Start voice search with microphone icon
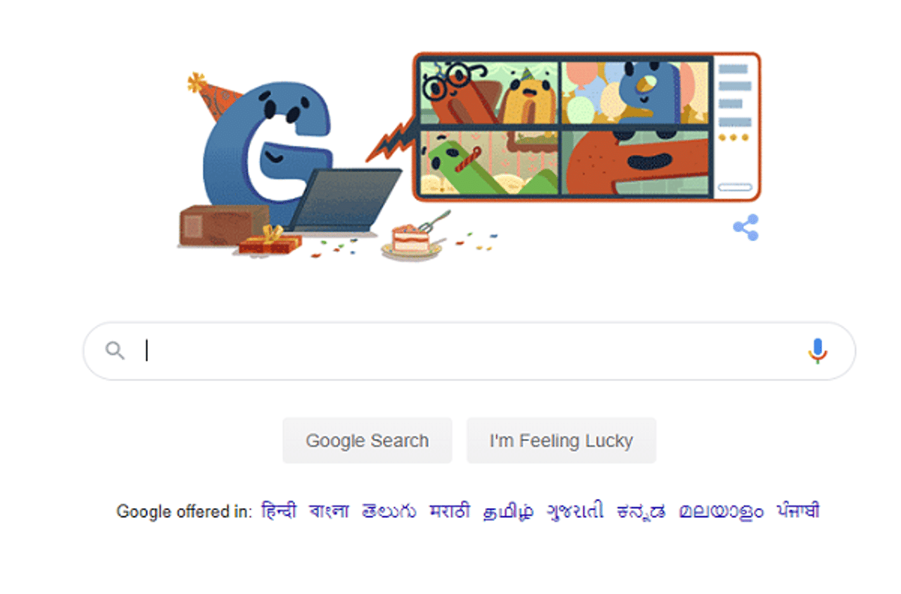Viewport: 901px width, 594px height. (x=817, y=350)
